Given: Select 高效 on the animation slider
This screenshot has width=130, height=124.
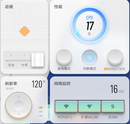Looking at the screenshot, I should tap(11, 65).
